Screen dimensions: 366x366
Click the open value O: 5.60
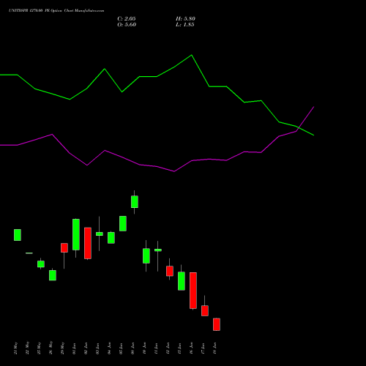click(127, 25)
